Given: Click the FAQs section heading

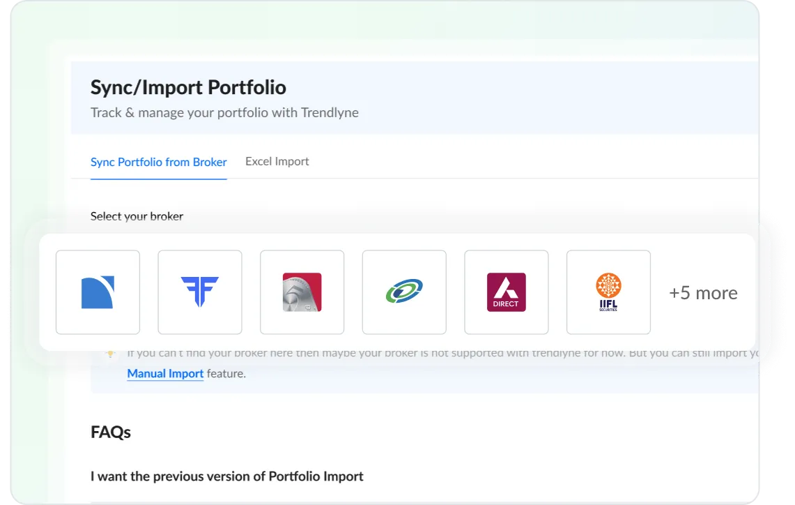Looking at the screenshot, I should (111, 432).
